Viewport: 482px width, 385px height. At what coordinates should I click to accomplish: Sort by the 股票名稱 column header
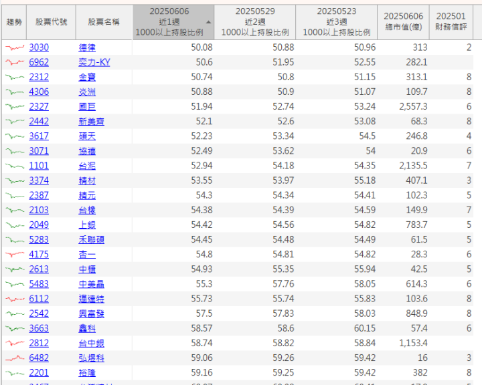pos(104,22)
